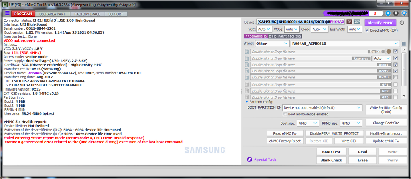
Task: Switch to the SUPPORT tab
Action: pos(116,14)
